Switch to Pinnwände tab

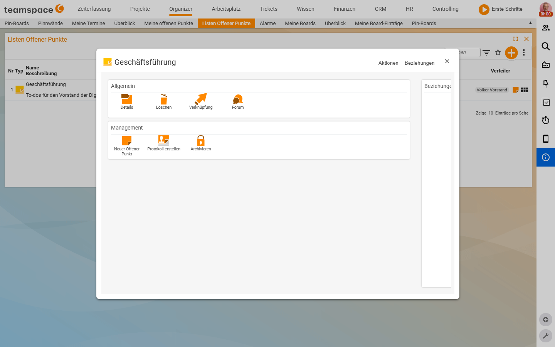click(50, 23)
